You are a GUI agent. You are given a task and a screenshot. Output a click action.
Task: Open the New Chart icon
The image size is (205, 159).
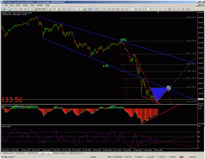[4, 9]
